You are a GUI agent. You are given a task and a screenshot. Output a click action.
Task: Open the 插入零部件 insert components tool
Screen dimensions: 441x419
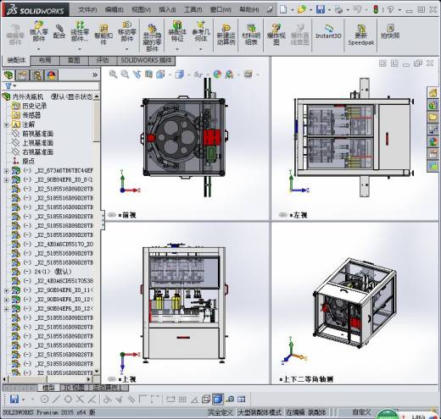point(39,31)
